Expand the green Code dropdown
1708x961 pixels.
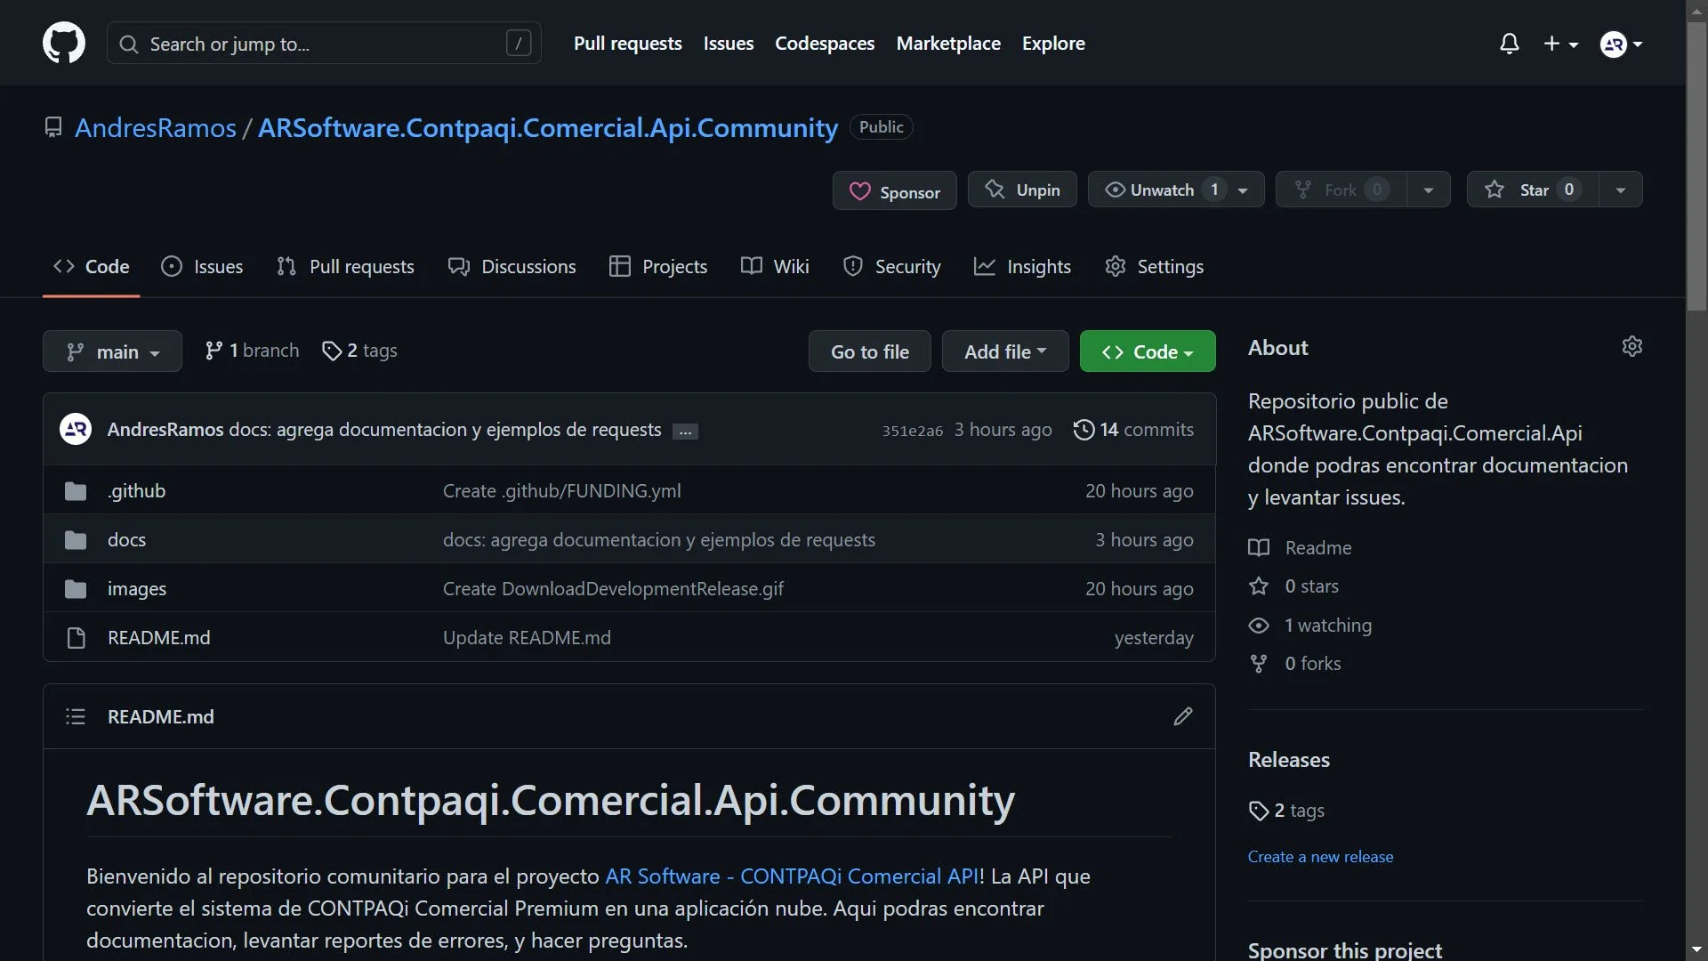[x=1147, y=351]
